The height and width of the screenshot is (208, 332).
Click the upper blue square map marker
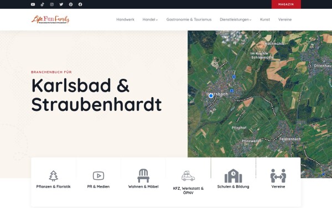click(234, 77)
